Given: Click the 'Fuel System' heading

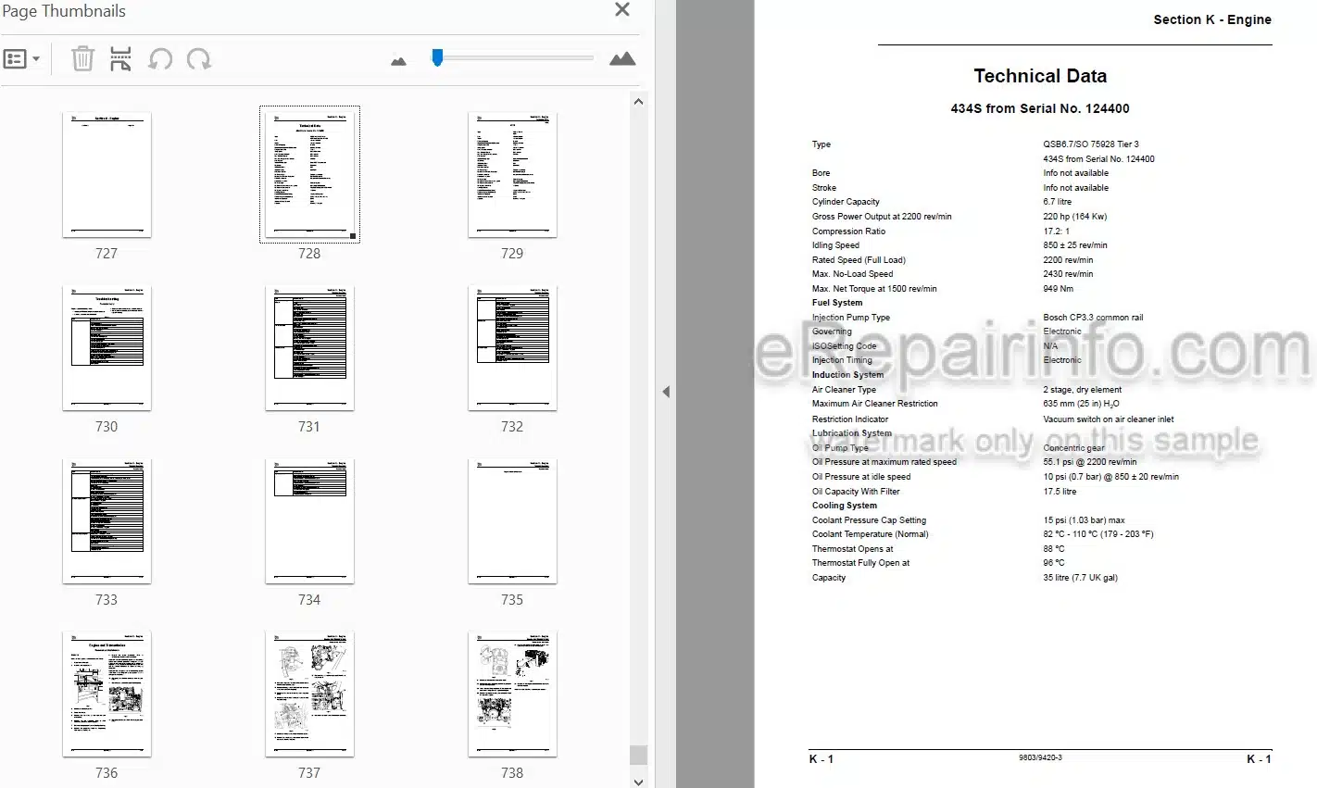Looking at the screenshot, I should (x=837, y=303).
